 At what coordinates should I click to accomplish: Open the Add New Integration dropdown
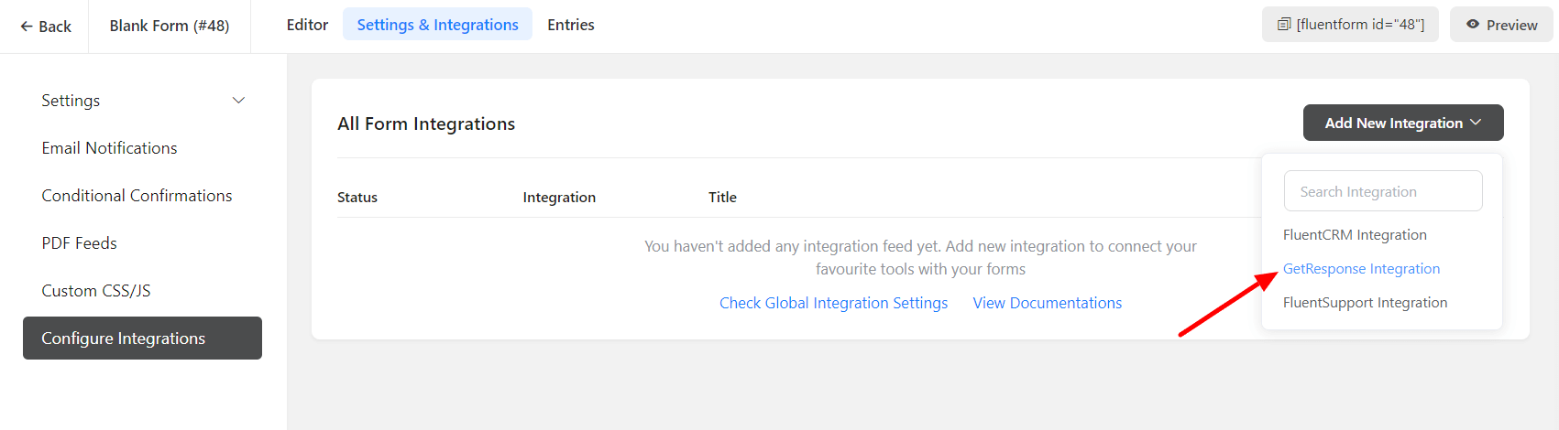(1402, 123)
